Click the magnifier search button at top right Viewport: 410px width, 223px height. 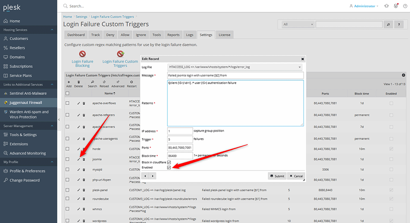(x=388, y=24)
